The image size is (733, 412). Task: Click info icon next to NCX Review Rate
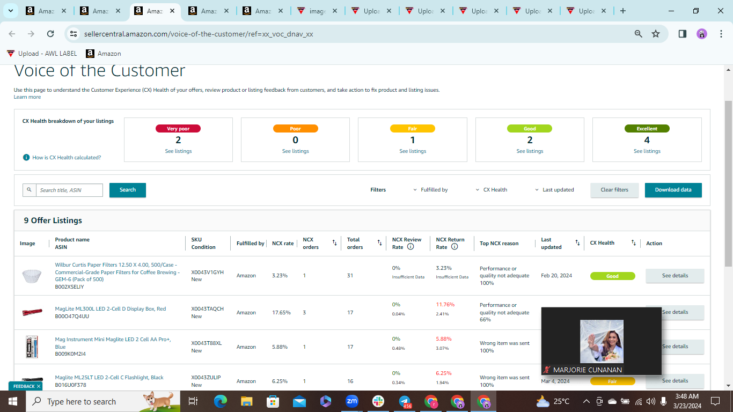(x=411, y=247)
